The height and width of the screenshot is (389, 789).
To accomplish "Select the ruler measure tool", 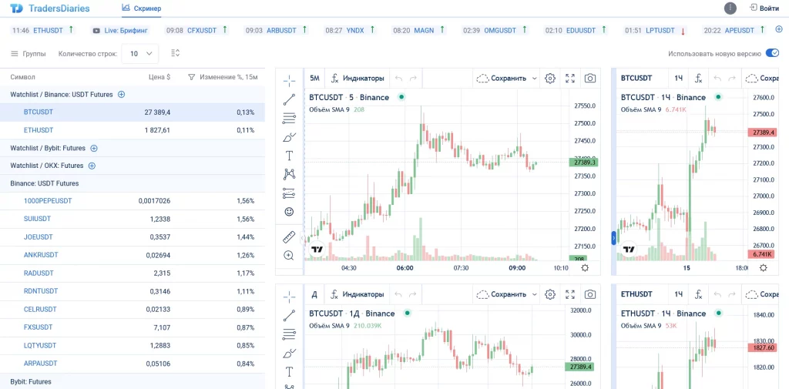I will pyautogui.click(x=289, y=237).
